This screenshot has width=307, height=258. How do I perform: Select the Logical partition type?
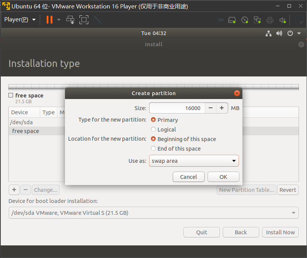tap(153, 130)
